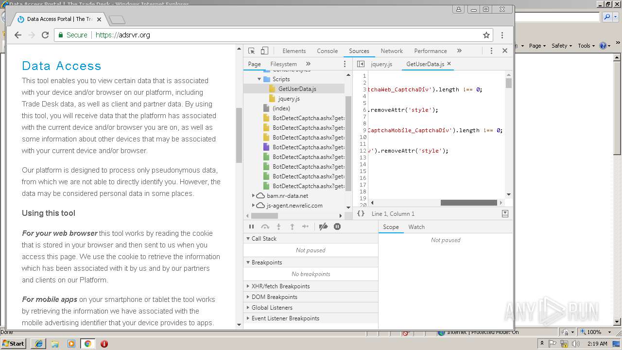Open the Tools menu in Internet Explorer
The height and width of the screenshot is (350, 622).
tap(586, 46)
